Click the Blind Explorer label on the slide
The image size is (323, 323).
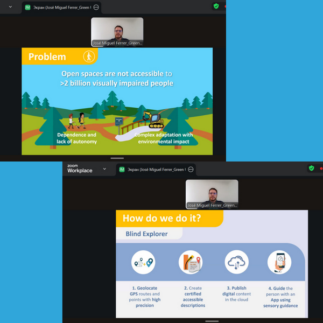pos(146,234)
